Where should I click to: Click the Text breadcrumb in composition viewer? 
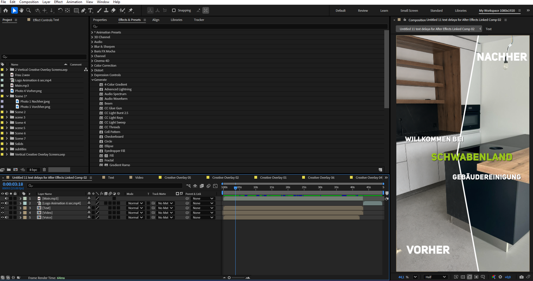click(x=489, y=29)
